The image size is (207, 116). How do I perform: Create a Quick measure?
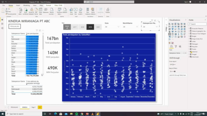[93, 11]
